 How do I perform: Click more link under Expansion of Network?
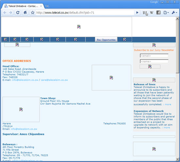pyautogui.click(x=167, y=128)
